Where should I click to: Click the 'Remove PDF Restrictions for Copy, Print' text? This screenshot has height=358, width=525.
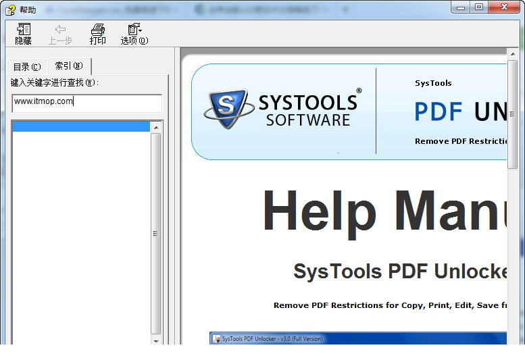[x=390, y=305]
